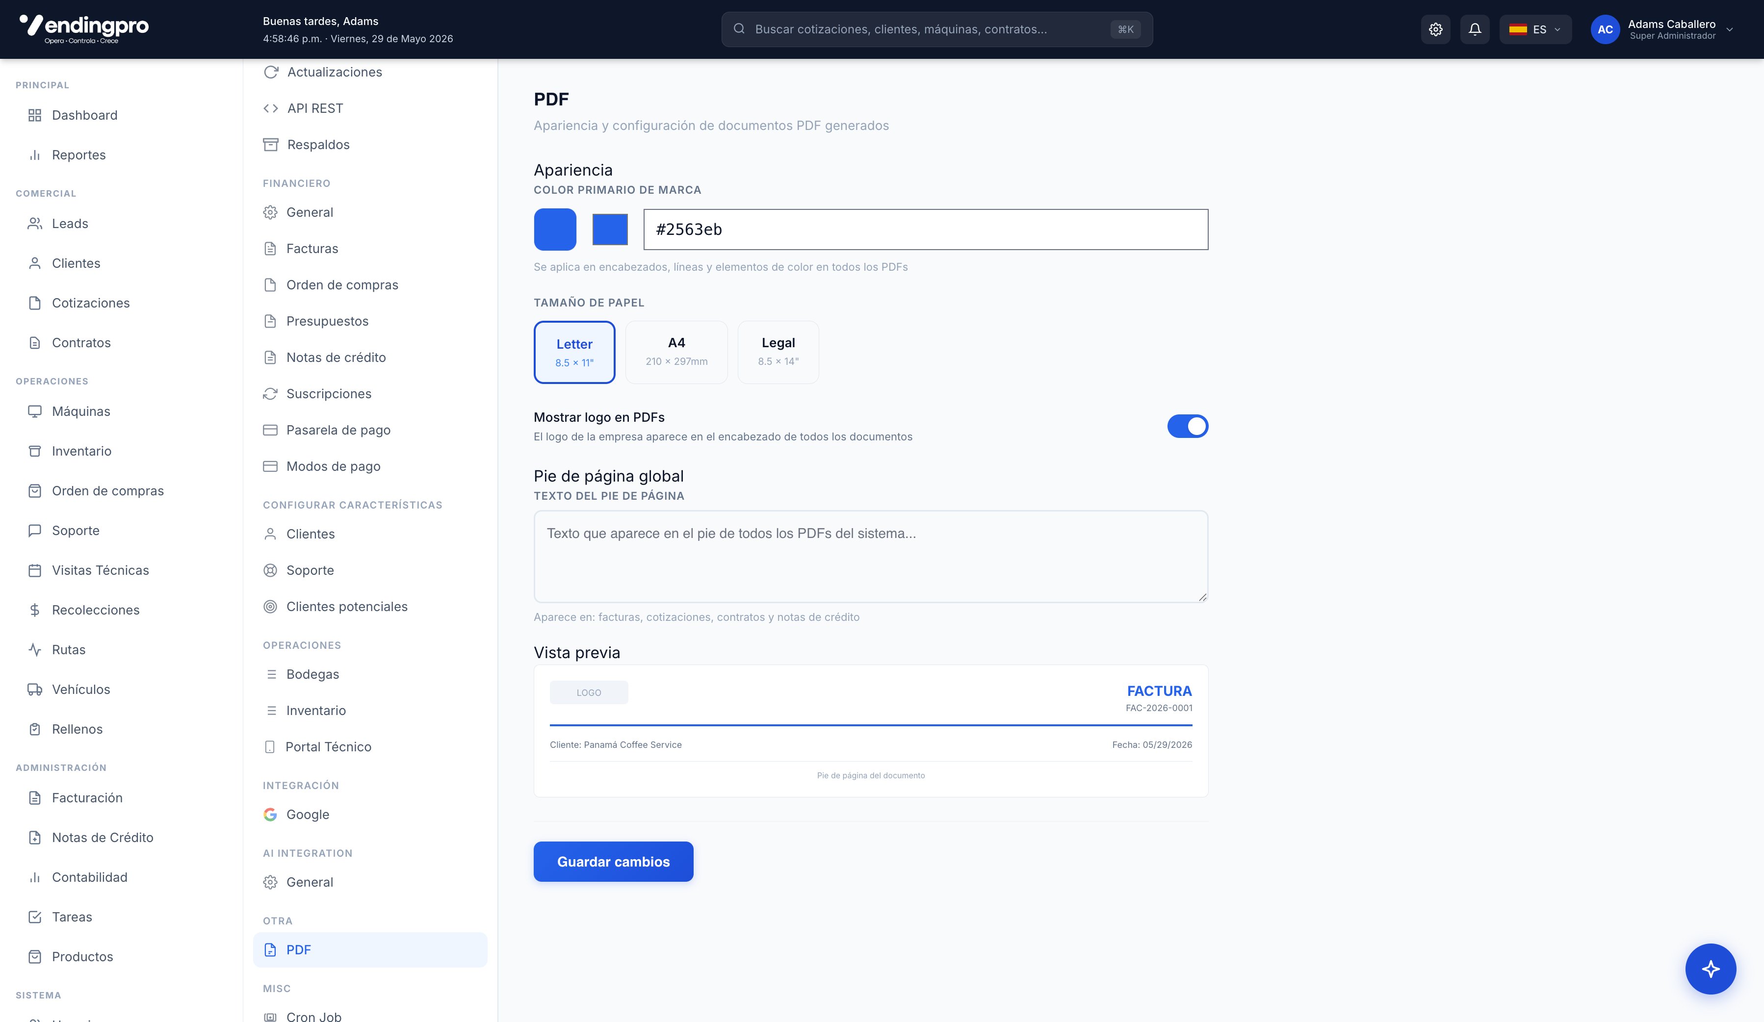Open Orden de compras financial settings
Viewport: 1764px width, 1022px height.
pyautogui.click(x=341, y=285)
